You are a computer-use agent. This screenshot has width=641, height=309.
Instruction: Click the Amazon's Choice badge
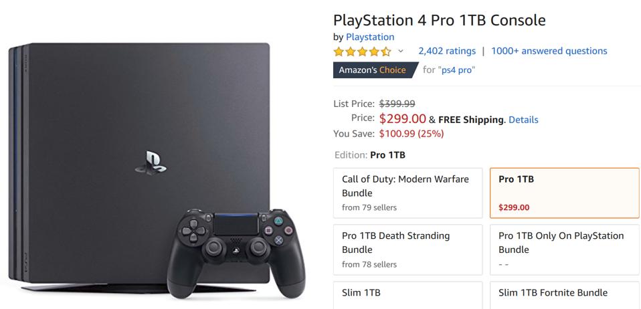pyautogui.click(x=373, y=70)
